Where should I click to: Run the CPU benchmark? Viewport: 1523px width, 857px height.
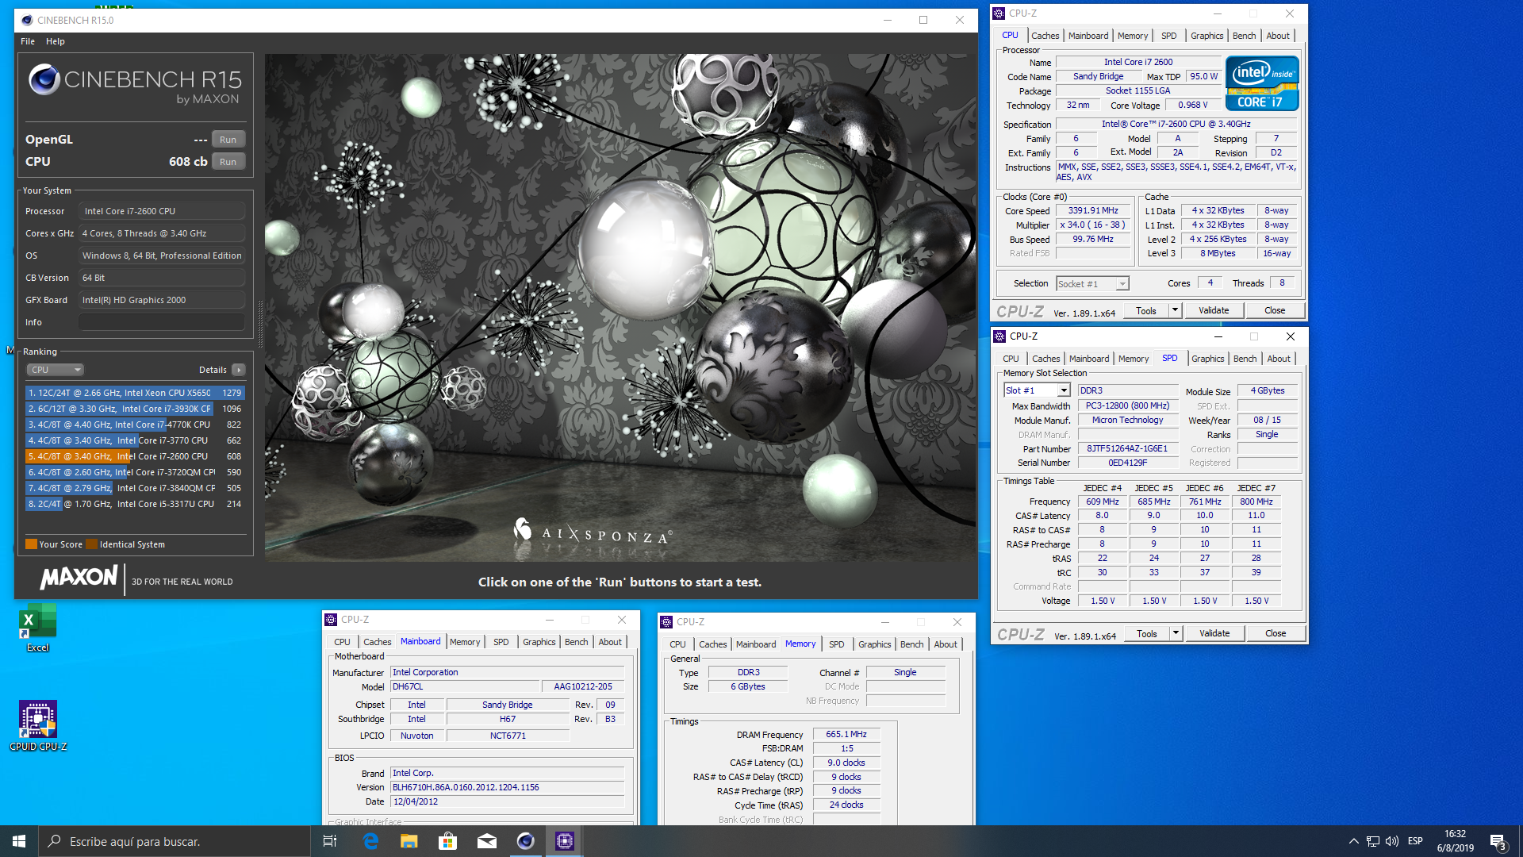click(x=228, y=162)
